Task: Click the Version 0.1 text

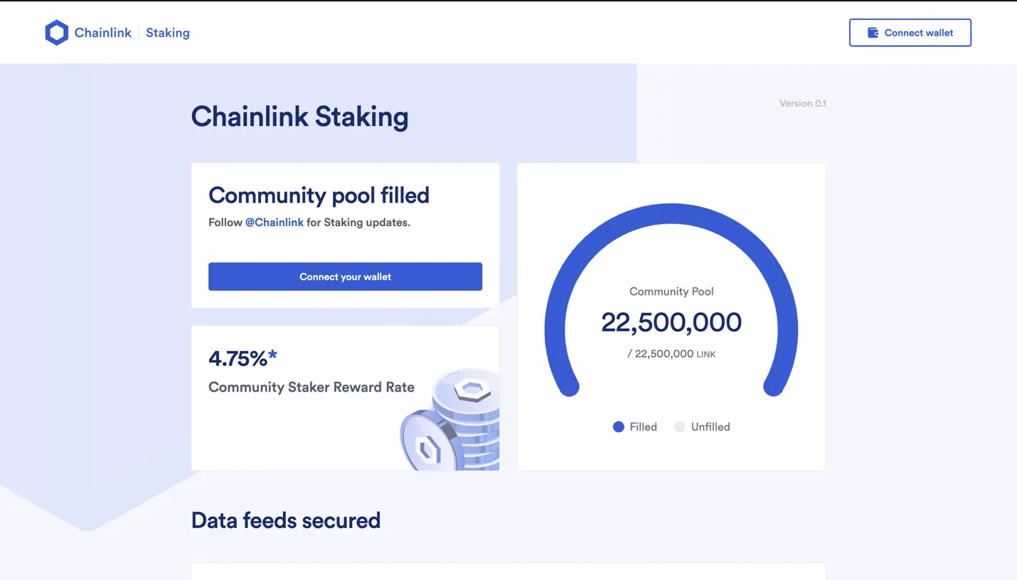Action: (802, 104)
